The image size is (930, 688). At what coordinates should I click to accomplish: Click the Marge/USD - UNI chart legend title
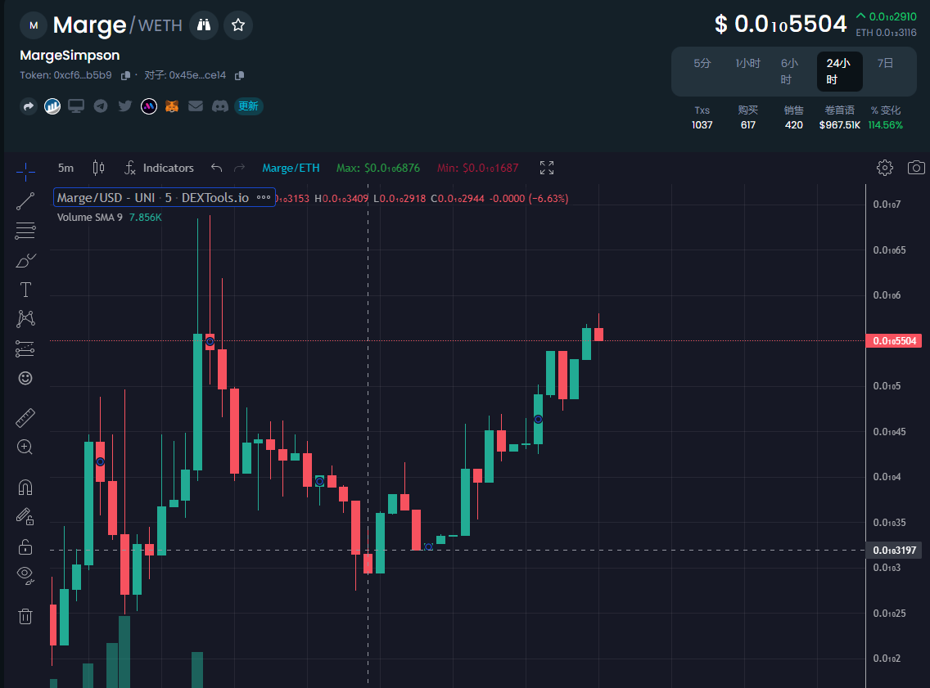[x=153, y=198]
